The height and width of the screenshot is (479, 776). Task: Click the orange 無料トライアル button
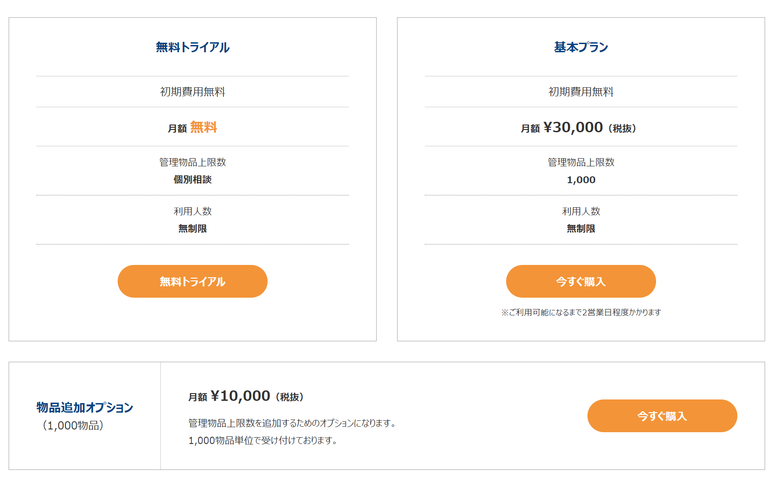pyautogui.click(x=192, y=281)
